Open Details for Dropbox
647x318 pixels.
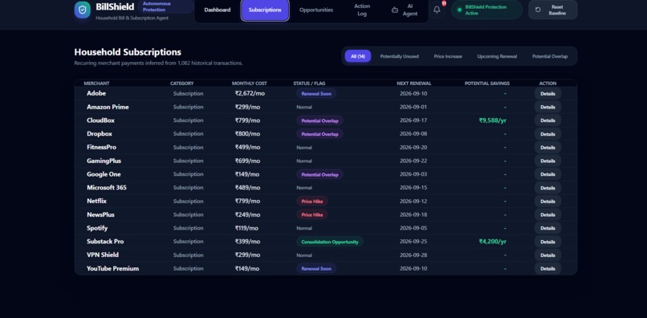point(547,134)
